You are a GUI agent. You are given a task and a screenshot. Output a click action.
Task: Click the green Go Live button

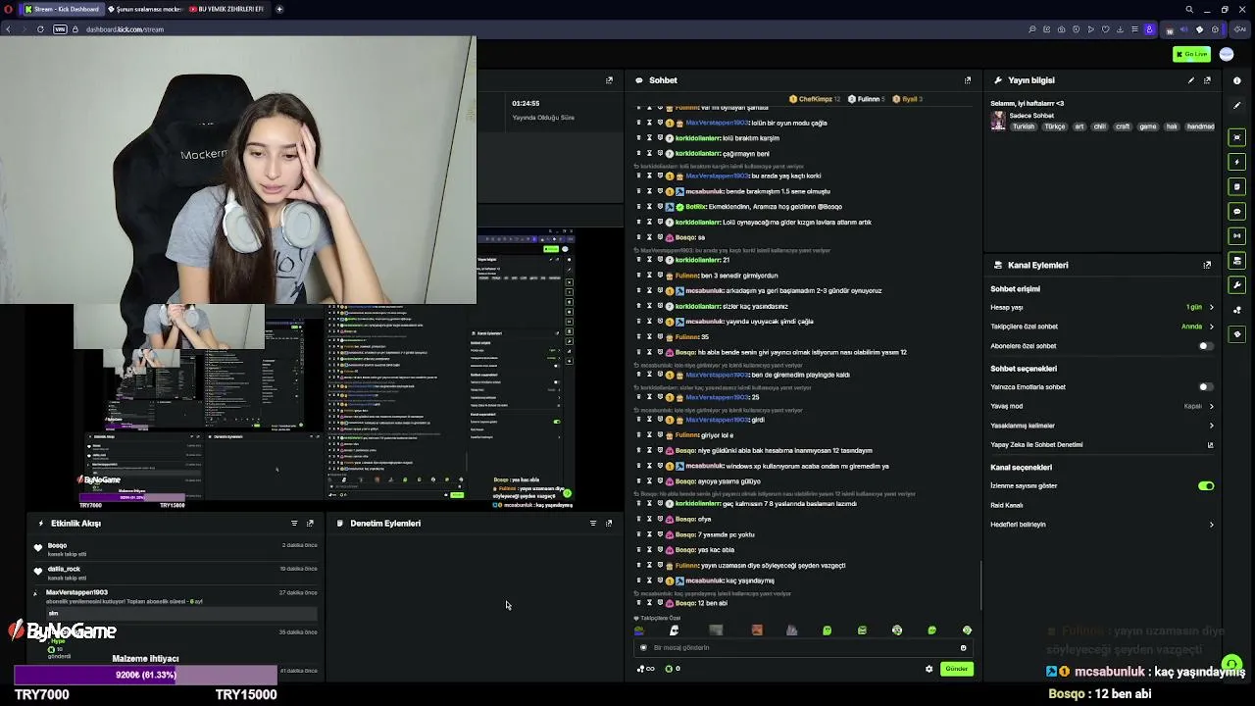[1191, 54]
